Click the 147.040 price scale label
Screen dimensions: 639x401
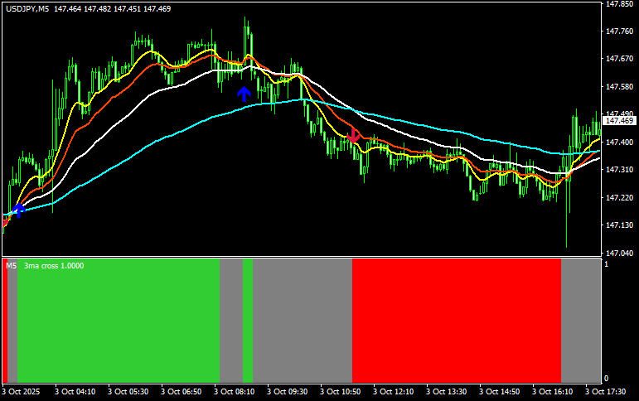618,253
